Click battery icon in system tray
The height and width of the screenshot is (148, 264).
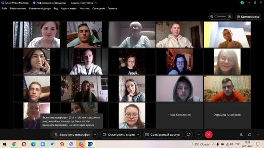click(222, 144)
